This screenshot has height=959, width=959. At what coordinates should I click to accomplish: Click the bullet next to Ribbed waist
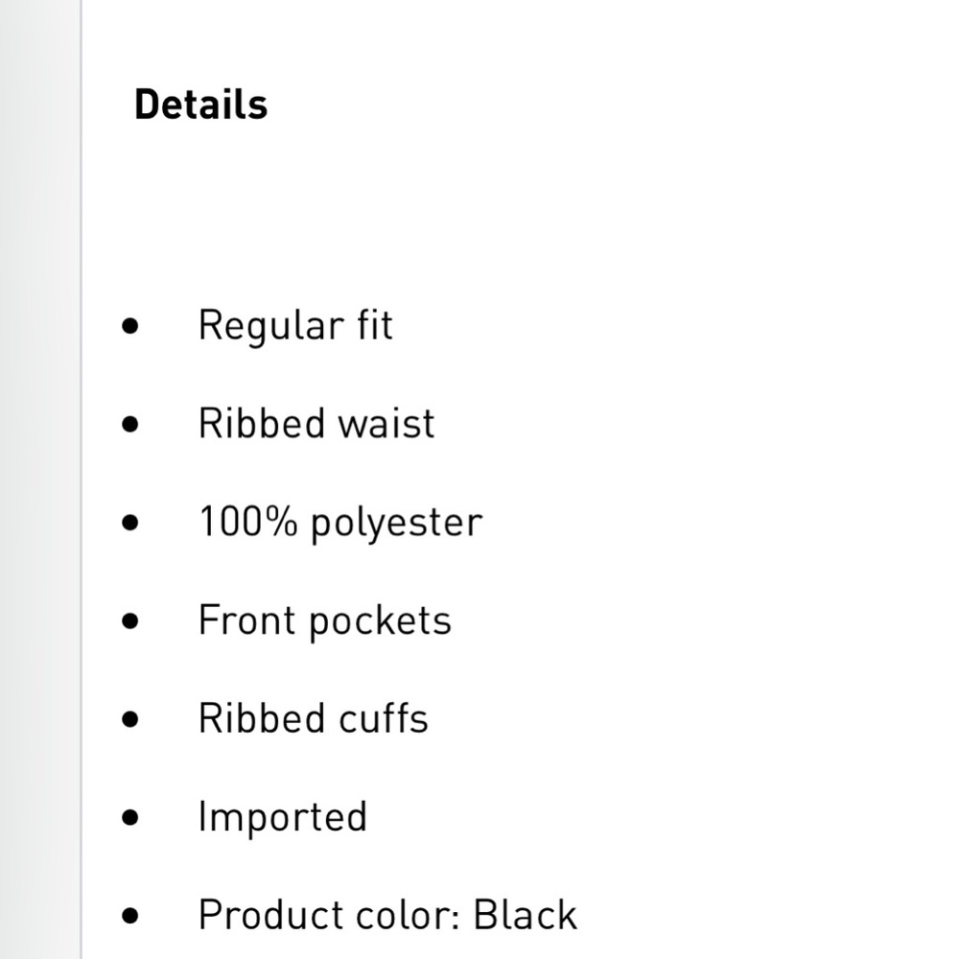129,424
